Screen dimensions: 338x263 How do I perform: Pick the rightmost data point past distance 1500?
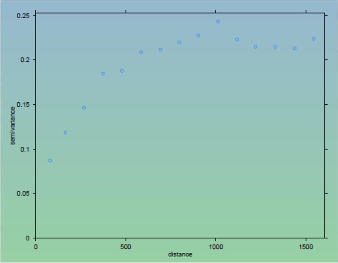[x=314, y=39]
